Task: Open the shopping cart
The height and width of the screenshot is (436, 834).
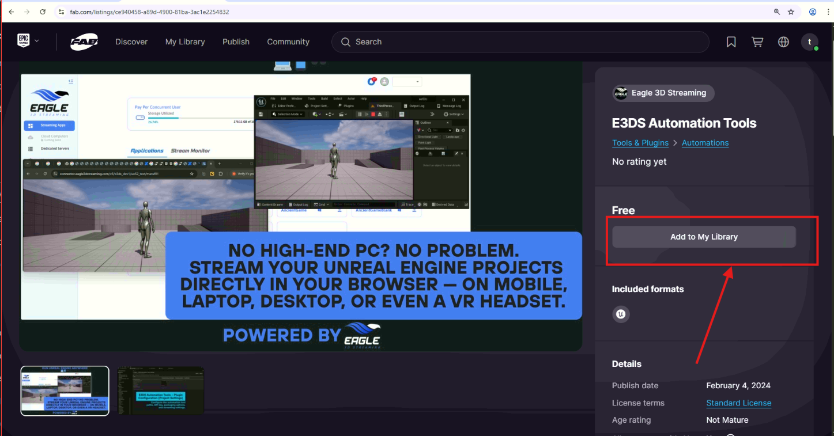Action: [x=757, y=42]
